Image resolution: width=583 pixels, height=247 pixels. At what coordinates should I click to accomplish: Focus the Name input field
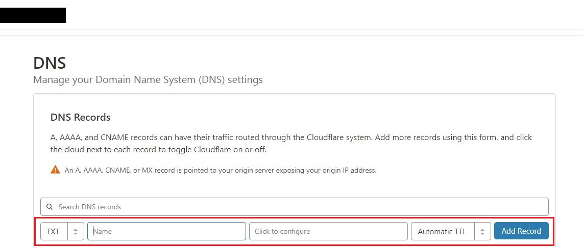pyautogui.click(x=166, y=231)
